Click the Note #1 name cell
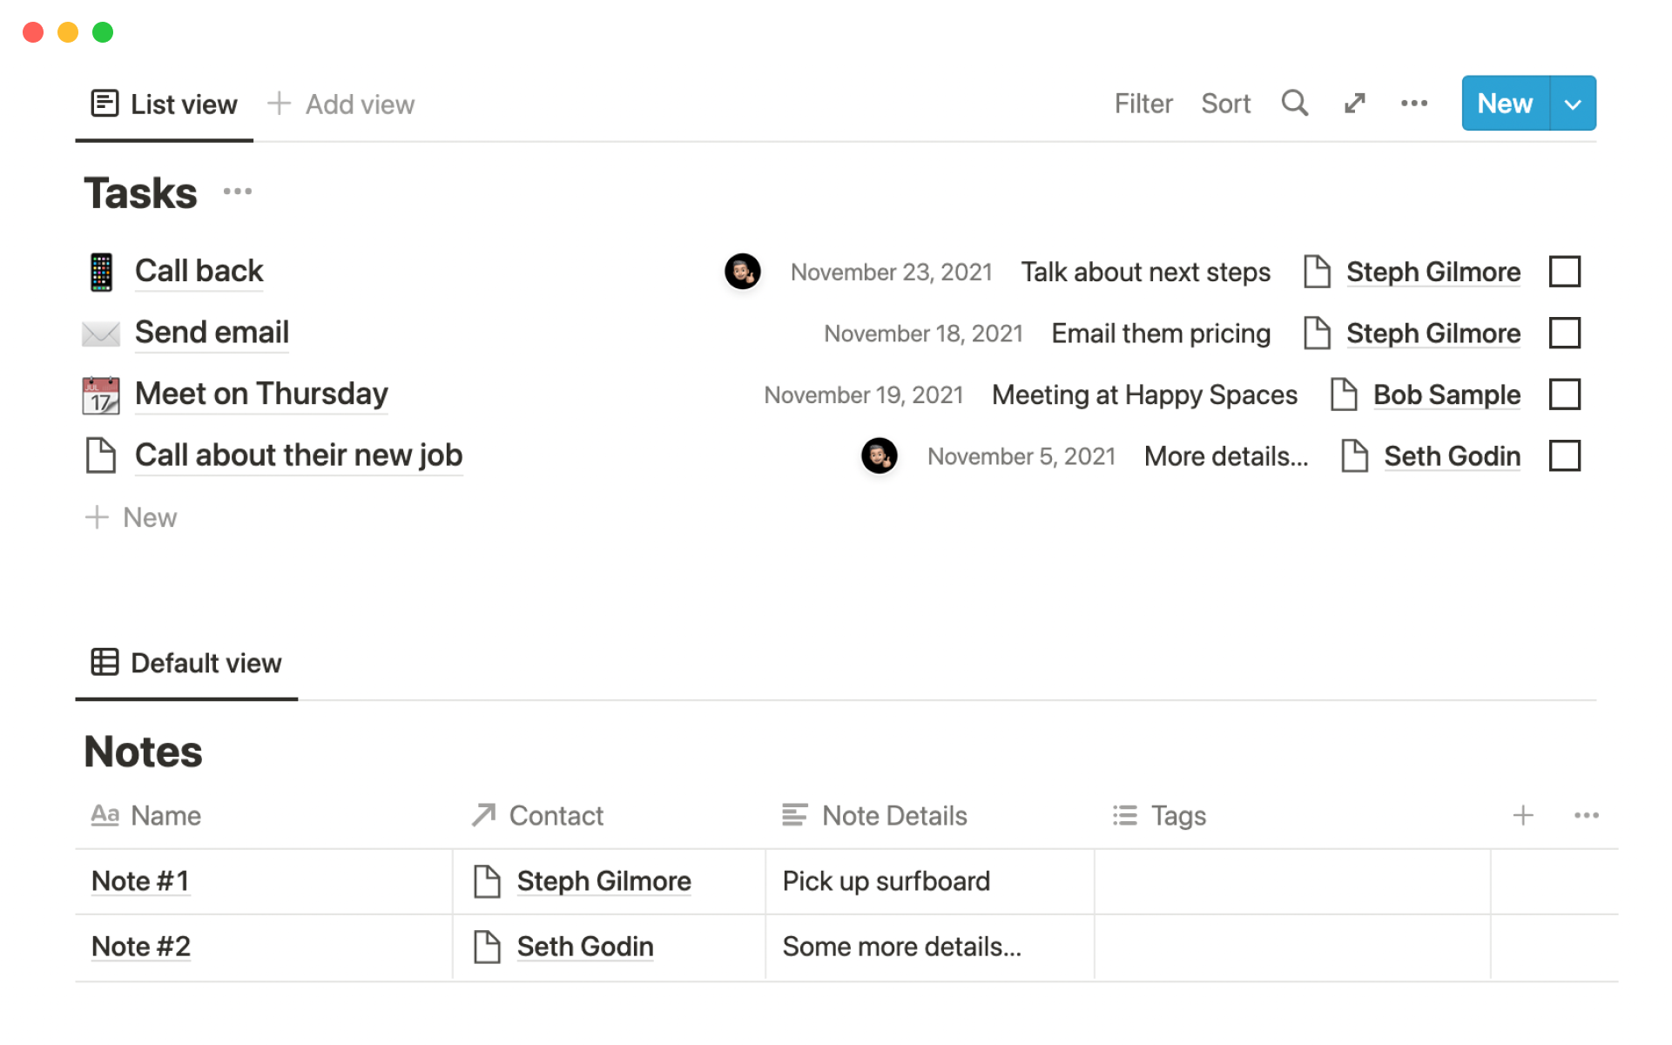This screenshot has height=1045, width=1672. (x=140, y=881)
